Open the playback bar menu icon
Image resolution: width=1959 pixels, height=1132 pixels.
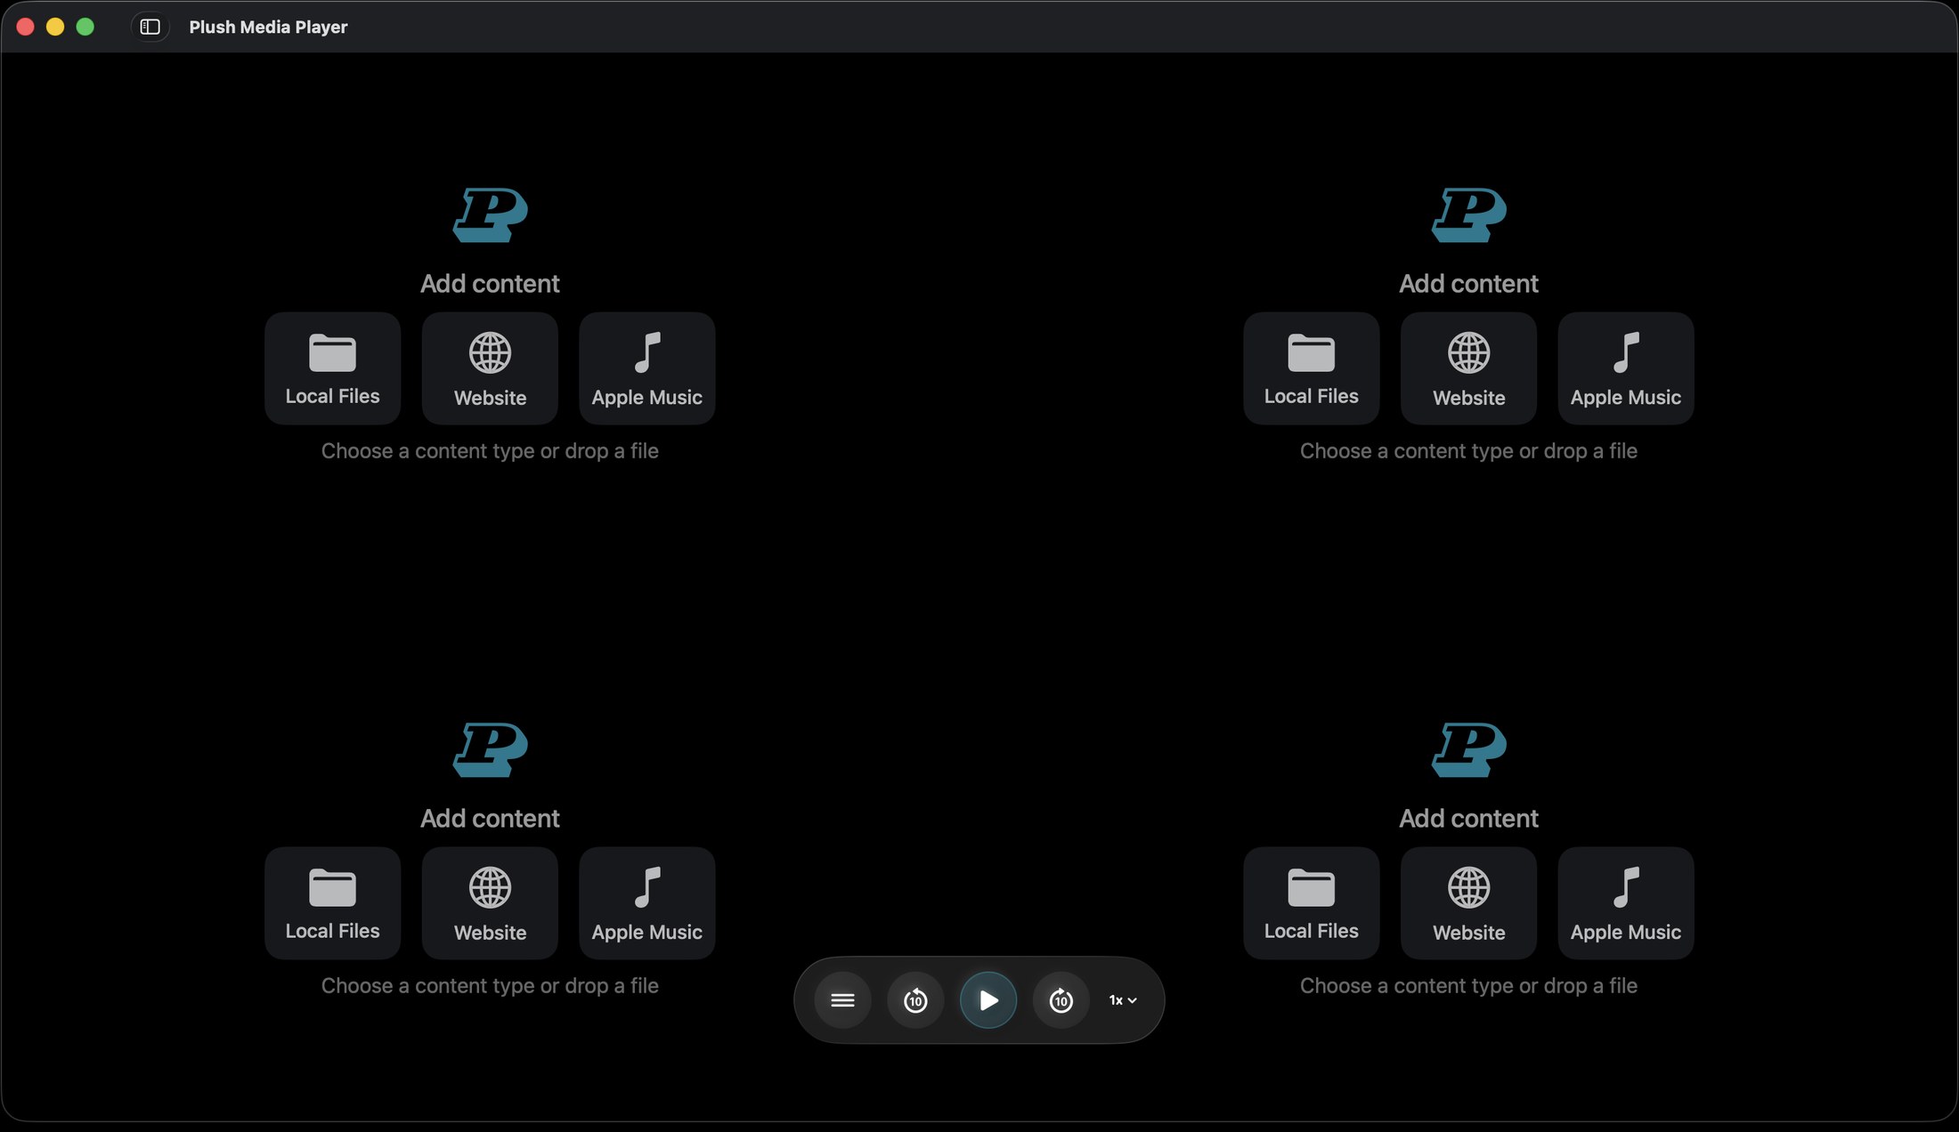coord(842,1000)
